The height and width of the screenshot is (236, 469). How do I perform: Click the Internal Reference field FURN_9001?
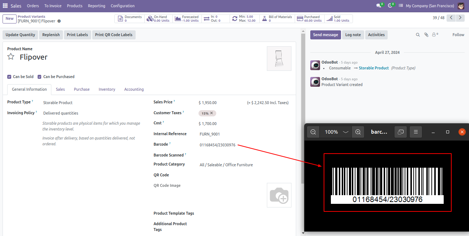click(210, 134)
